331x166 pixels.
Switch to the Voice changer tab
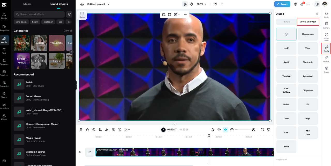click(x=308, y=22)
